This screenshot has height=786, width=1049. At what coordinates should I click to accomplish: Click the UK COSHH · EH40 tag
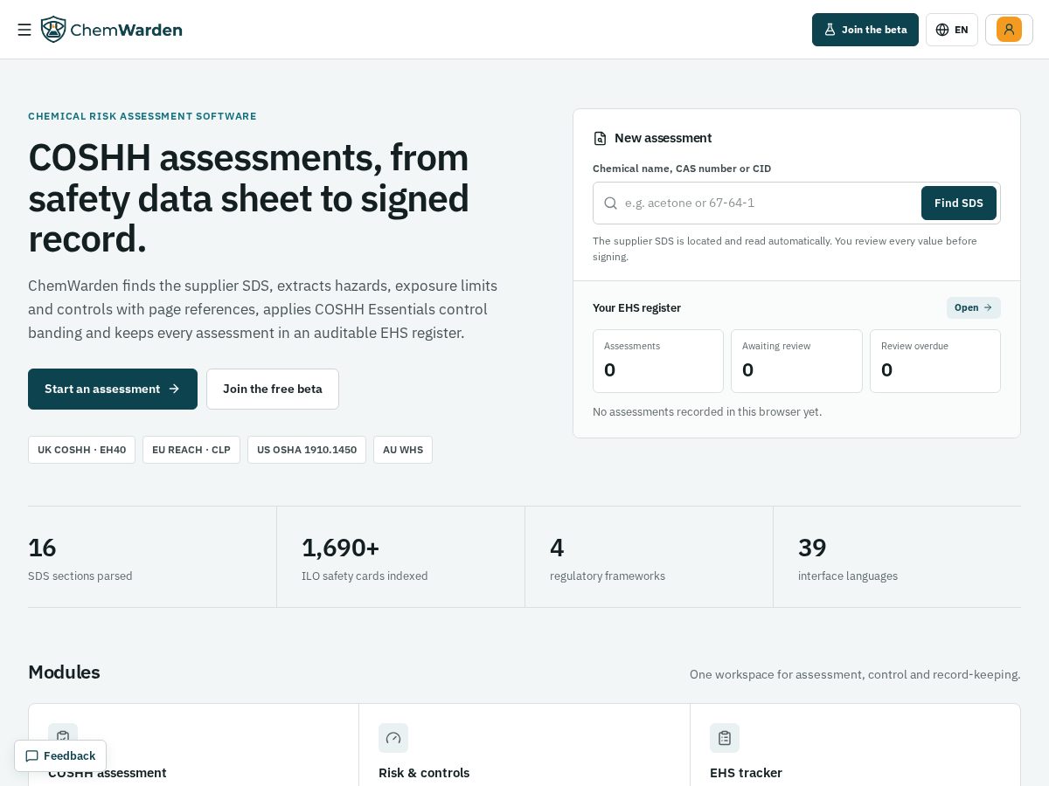click(x=82, y=450)
